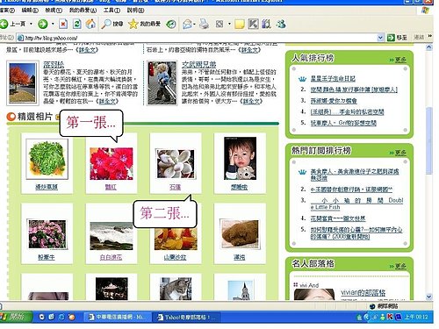The width and height of the screenshot is (439, 329).
Task: Click page scrollbar up arrow
Action: point(429,47)
